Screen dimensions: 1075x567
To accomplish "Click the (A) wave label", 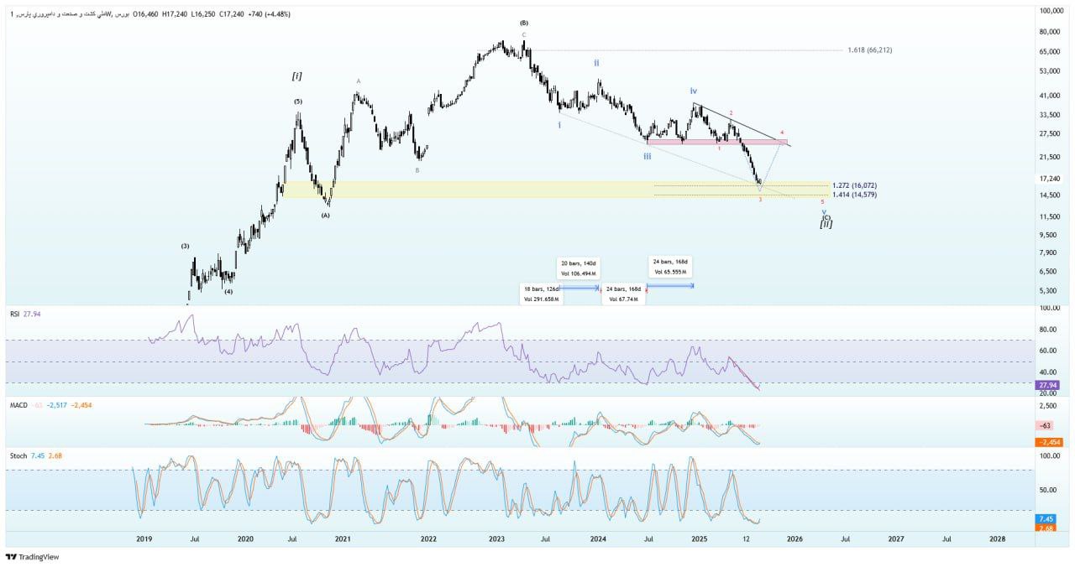I will pyautogui.click(x=325, y=215).
